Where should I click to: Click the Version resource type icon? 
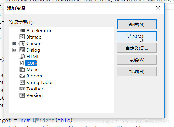22,95
